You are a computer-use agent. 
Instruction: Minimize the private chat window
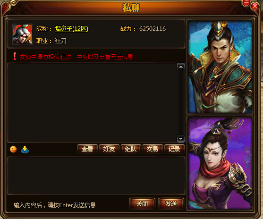coord(246,3)
